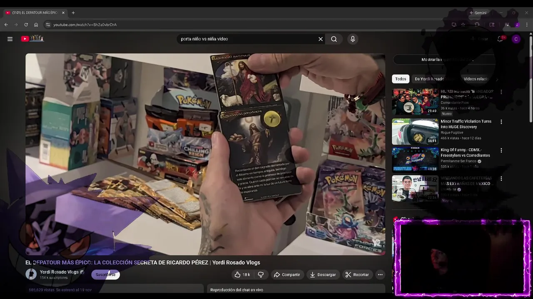Download the video via Descargar

(x=323, y=274)
